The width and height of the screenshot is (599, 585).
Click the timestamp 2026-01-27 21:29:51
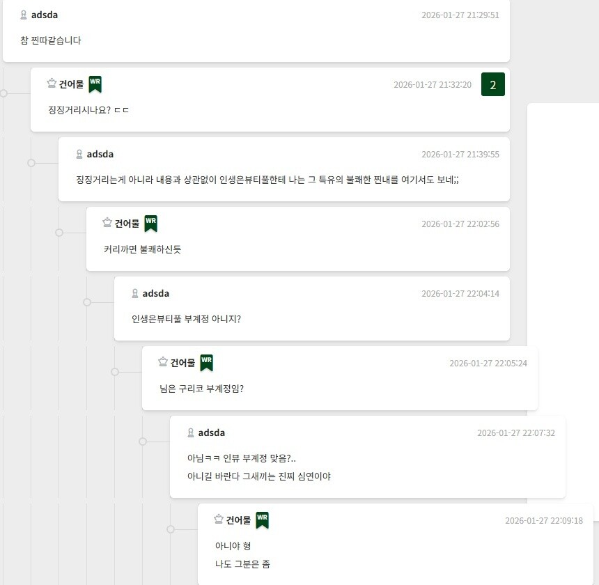460,15
